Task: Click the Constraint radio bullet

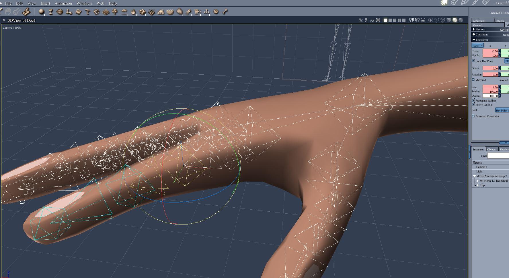Action: coord(474,34)
